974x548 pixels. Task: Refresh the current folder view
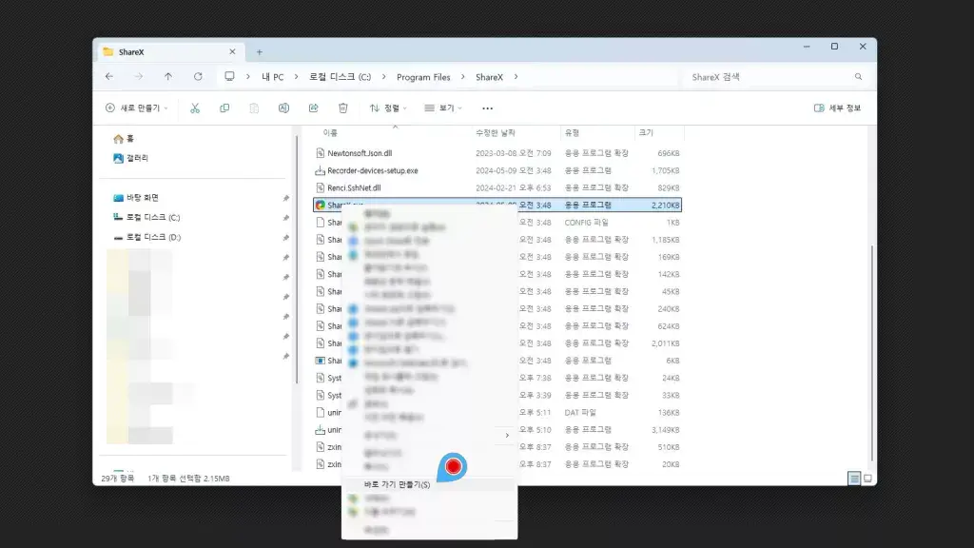(x=198, y=76)
